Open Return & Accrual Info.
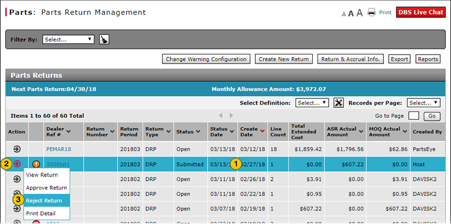 click(x=350, y=59)
